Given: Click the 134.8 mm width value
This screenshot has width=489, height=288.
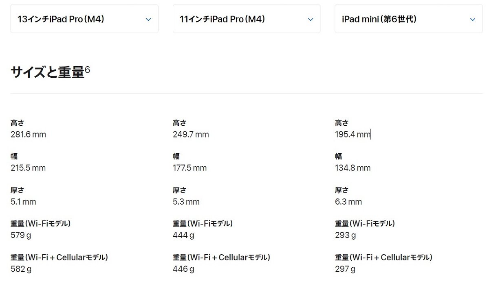Looking at the screenshot, I should click(353, 168).
